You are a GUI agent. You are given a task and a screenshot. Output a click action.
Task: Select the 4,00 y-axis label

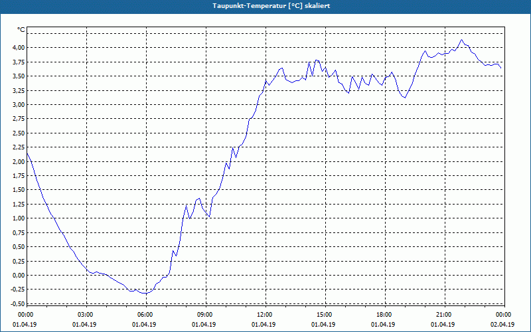click(x=19, y=47)
